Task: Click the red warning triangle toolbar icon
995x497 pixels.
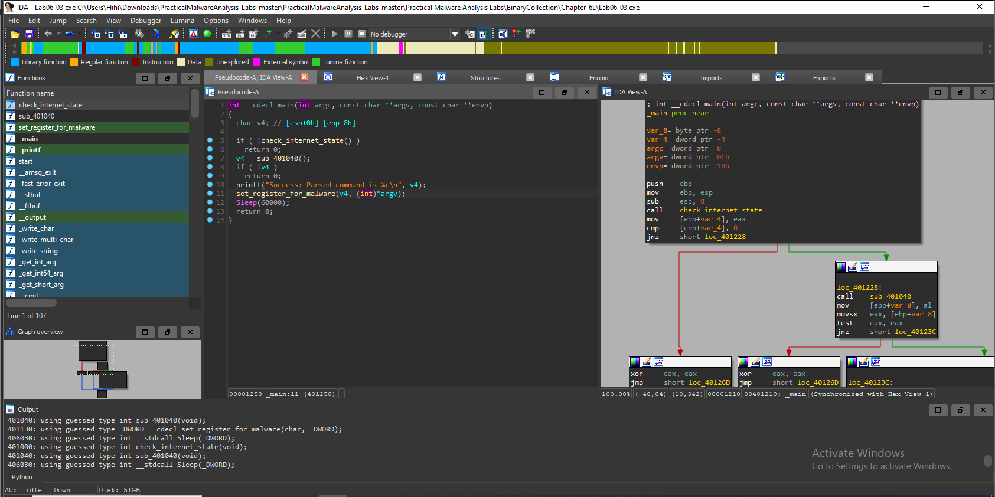Action: click(194, 34)
